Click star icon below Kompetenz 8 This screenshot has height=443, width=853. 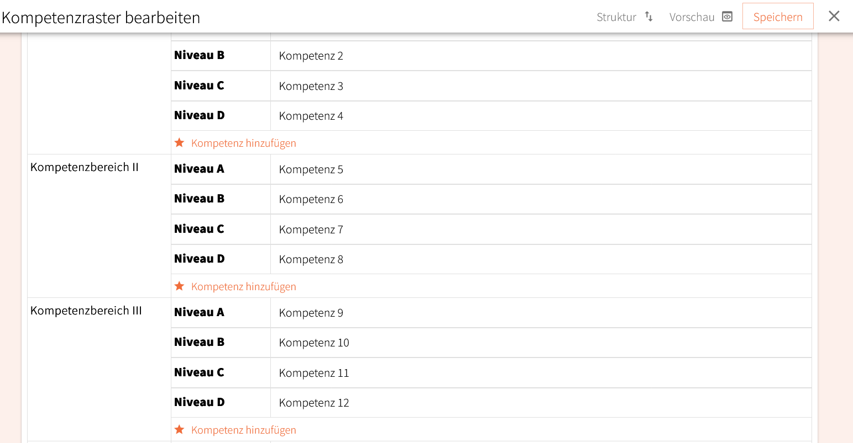pyautogui.click(x=179, y=286)
